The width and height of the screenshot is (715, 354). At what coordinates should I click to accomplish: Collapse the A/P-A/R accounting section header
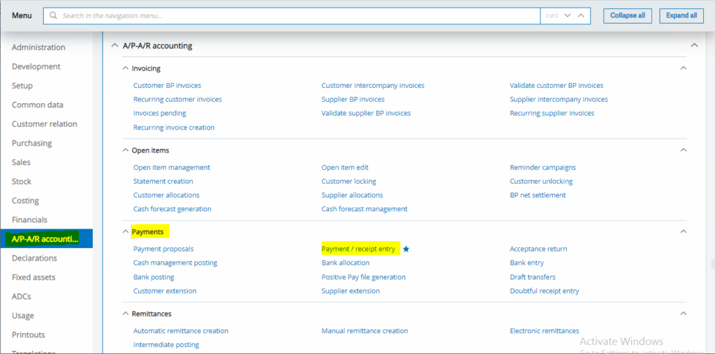(115, 46)
